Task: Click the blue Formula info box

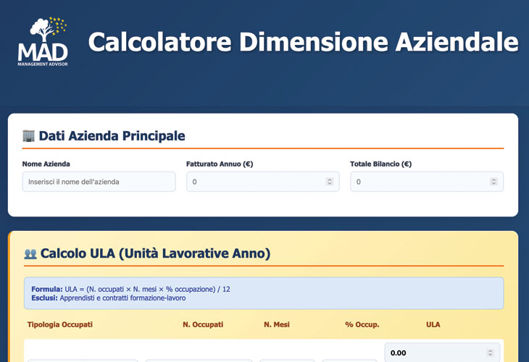Action: coord(263,293)
